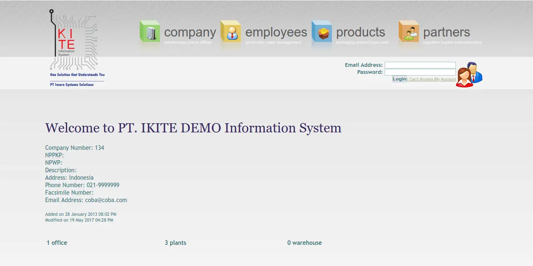This screenshot has width=533, height=266.
Task: Click the coba@coba.com email address text
Action: click(106, 200)
